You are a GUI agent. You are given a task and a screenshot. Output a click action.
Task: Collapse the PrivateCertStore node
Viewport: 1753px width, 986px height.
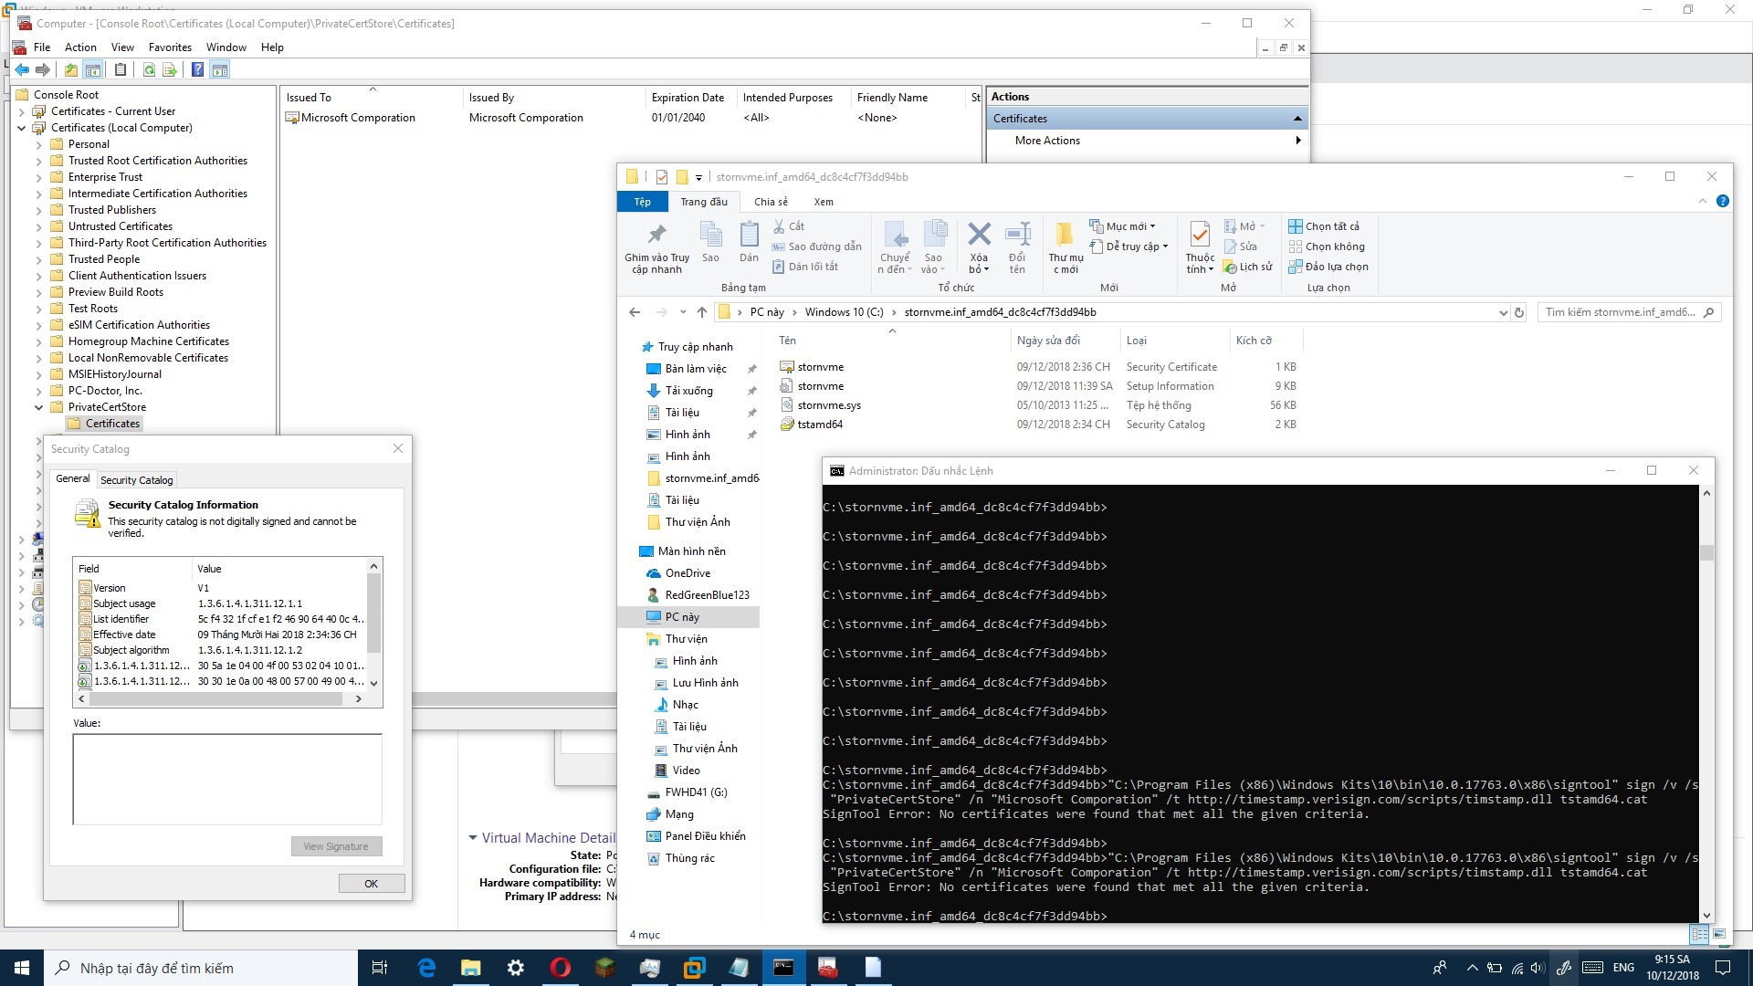click(x=38, y=407)
